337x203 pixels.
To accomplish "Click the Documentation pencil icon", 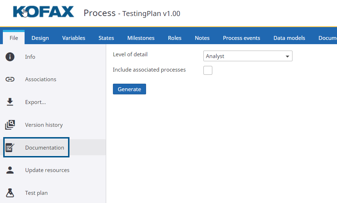I will pos(10,147).
